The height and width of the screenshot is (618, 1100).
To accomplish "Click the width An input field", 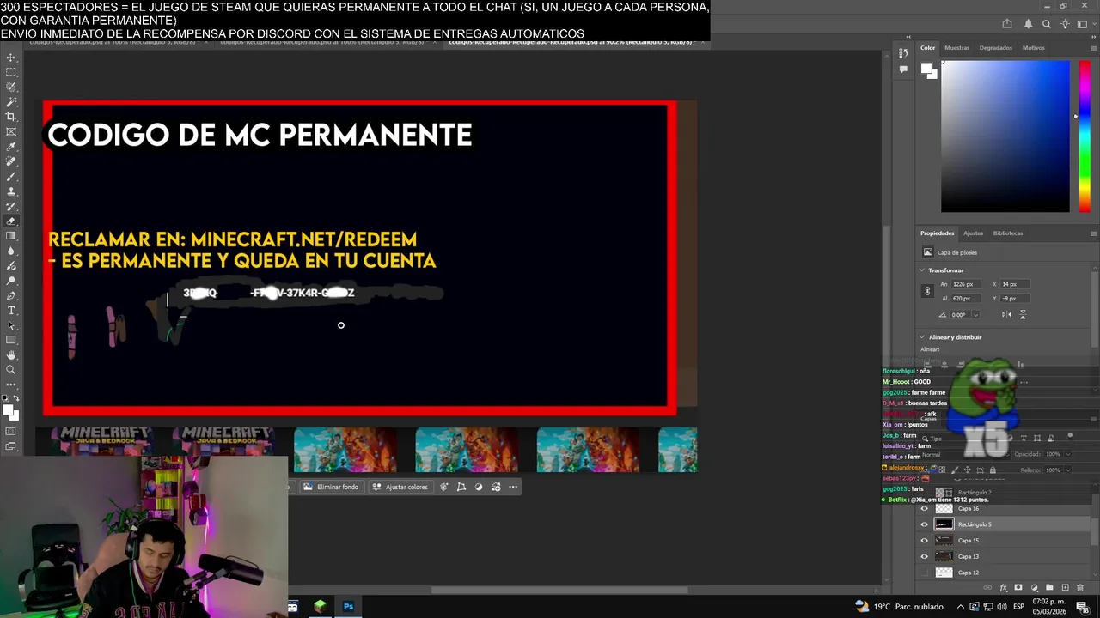I will 964,284.
